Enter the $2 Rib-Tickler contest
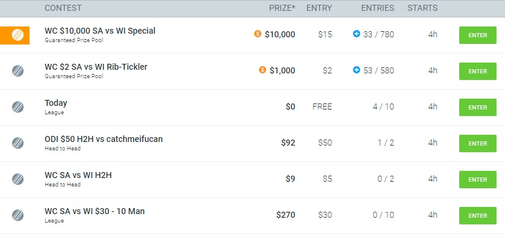 click(478, 72)
